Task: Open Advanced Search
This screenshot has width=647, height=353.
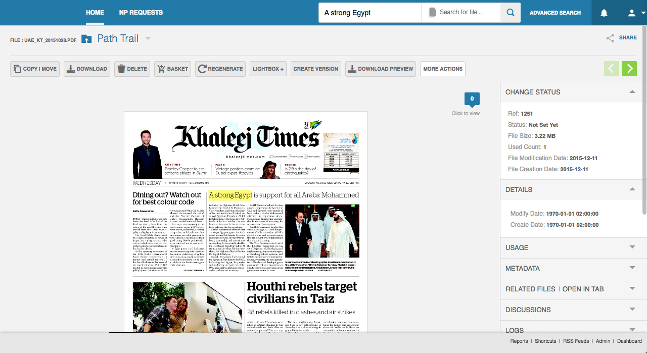Action: coord(555,13)
